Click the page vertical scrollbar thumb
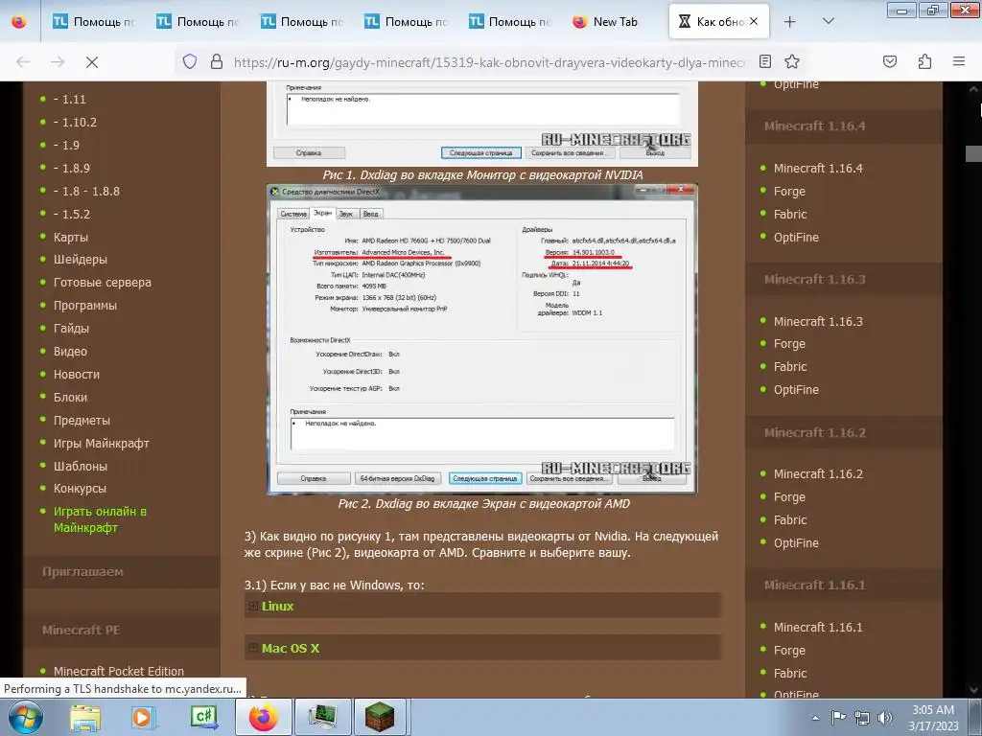The width and height of the screenshot is (982, 736). [974, 153]
